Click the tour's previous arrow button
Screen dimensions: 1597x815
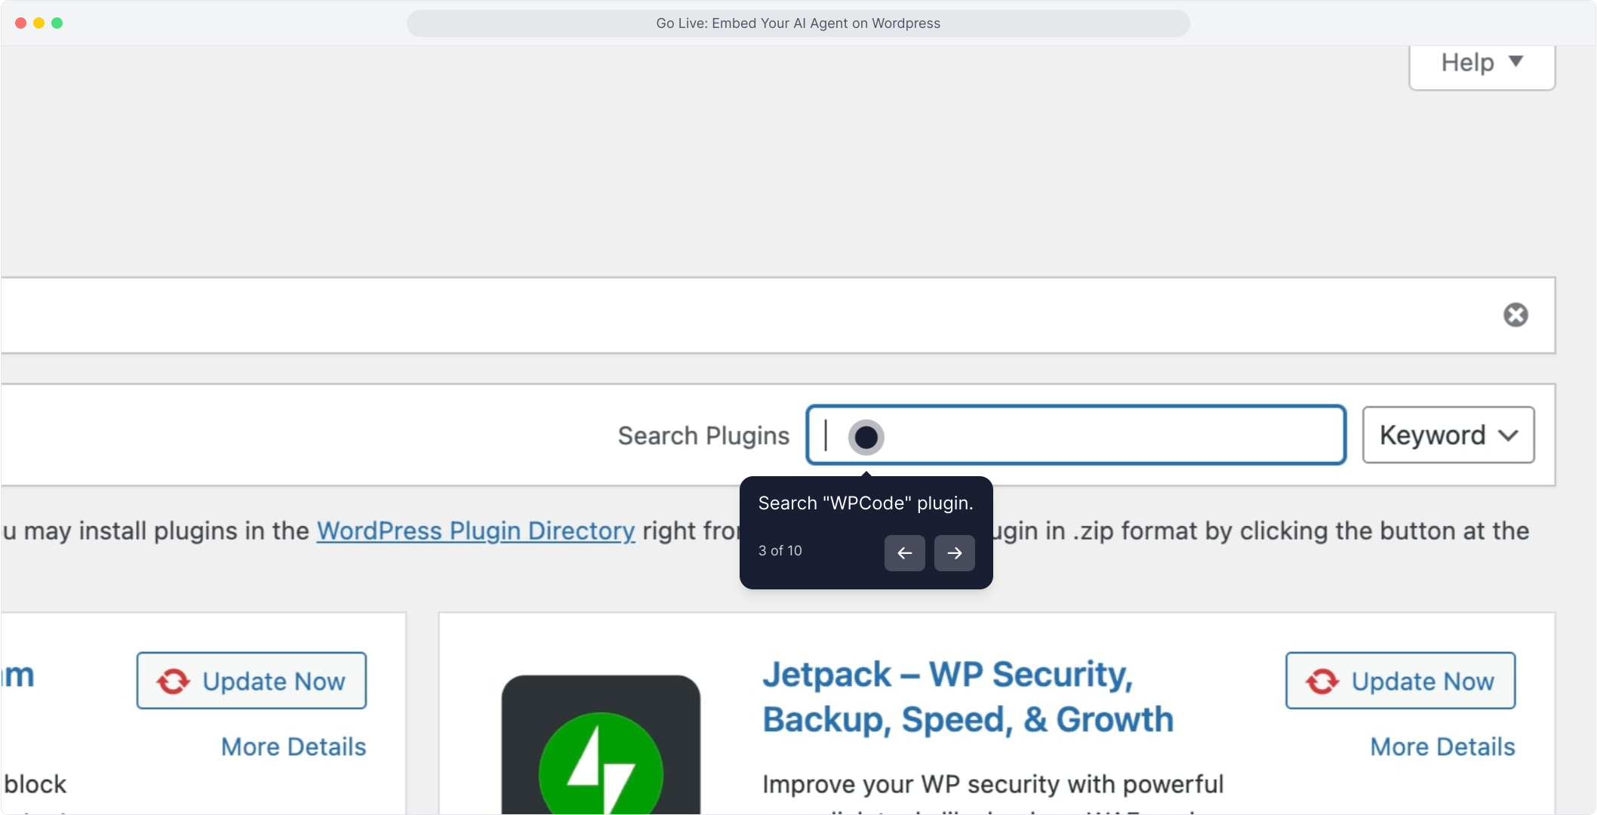coord(904,553)
